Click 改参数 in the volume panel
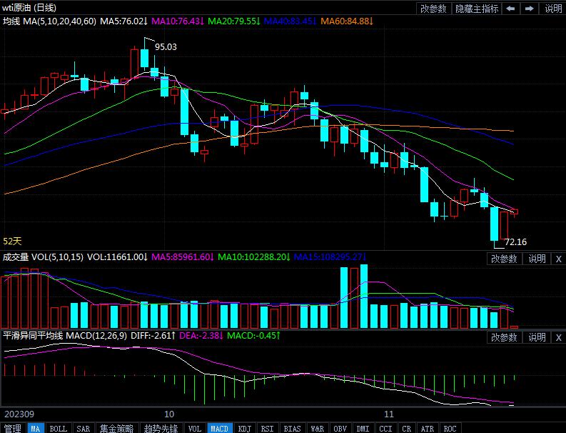566x433 pixels. point(504,259)
